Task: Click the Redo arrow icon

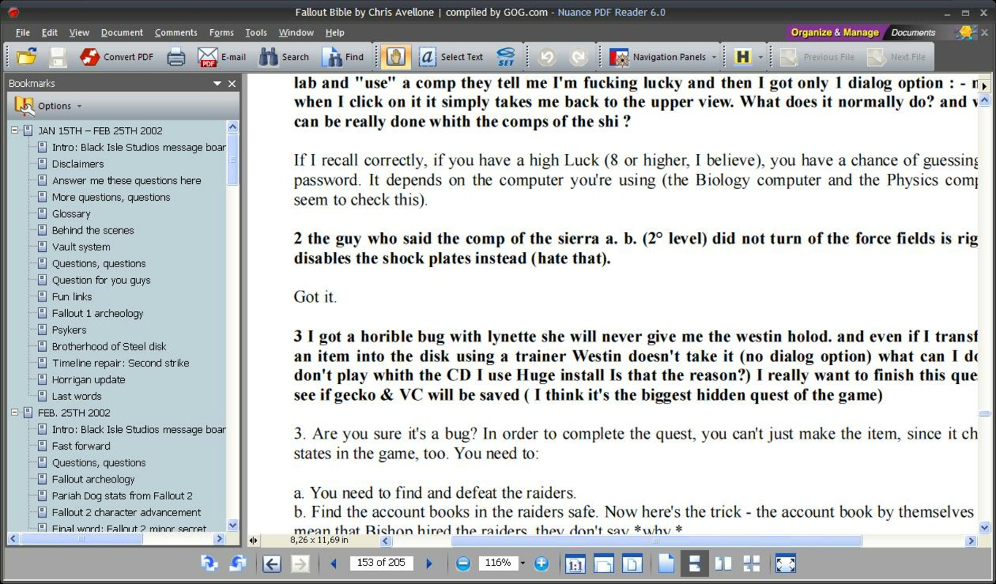Action: coord(578,56)
